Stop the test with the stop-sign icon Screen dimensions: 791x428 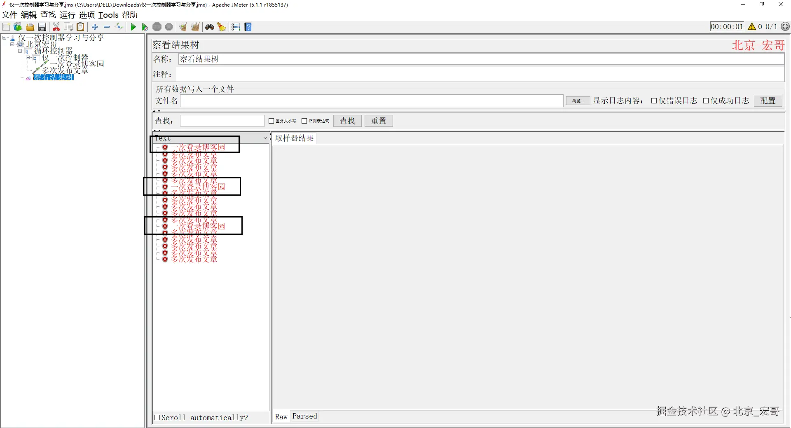[157, 27]
